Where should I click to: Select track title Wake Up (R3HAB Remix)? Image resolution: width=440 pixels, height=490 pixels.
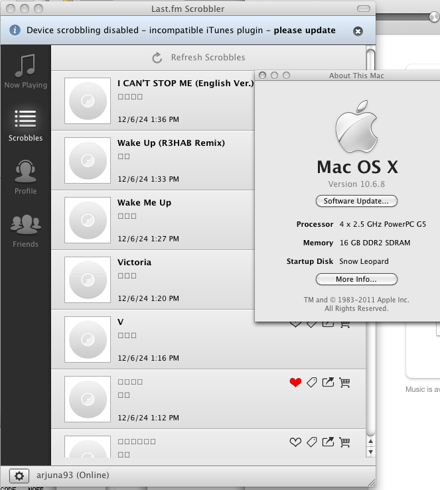pos(171,143)
